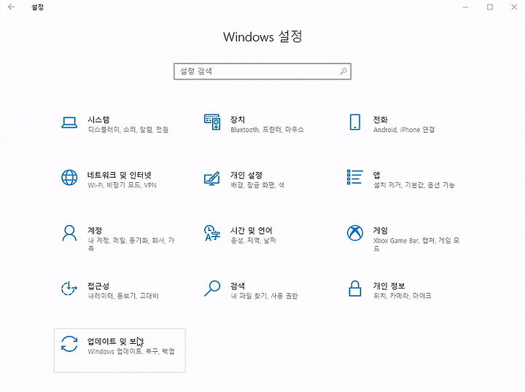Click the Wi-Fi, 비행기 모드, VPN description

pyautogui.click(x=122, y=185)
